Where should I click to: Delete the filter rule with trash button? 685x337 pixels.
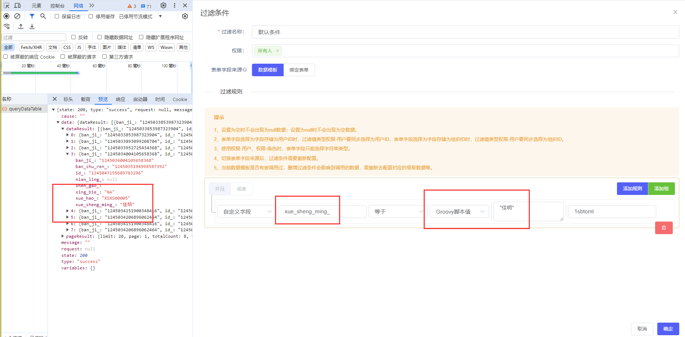coord(664,228)
